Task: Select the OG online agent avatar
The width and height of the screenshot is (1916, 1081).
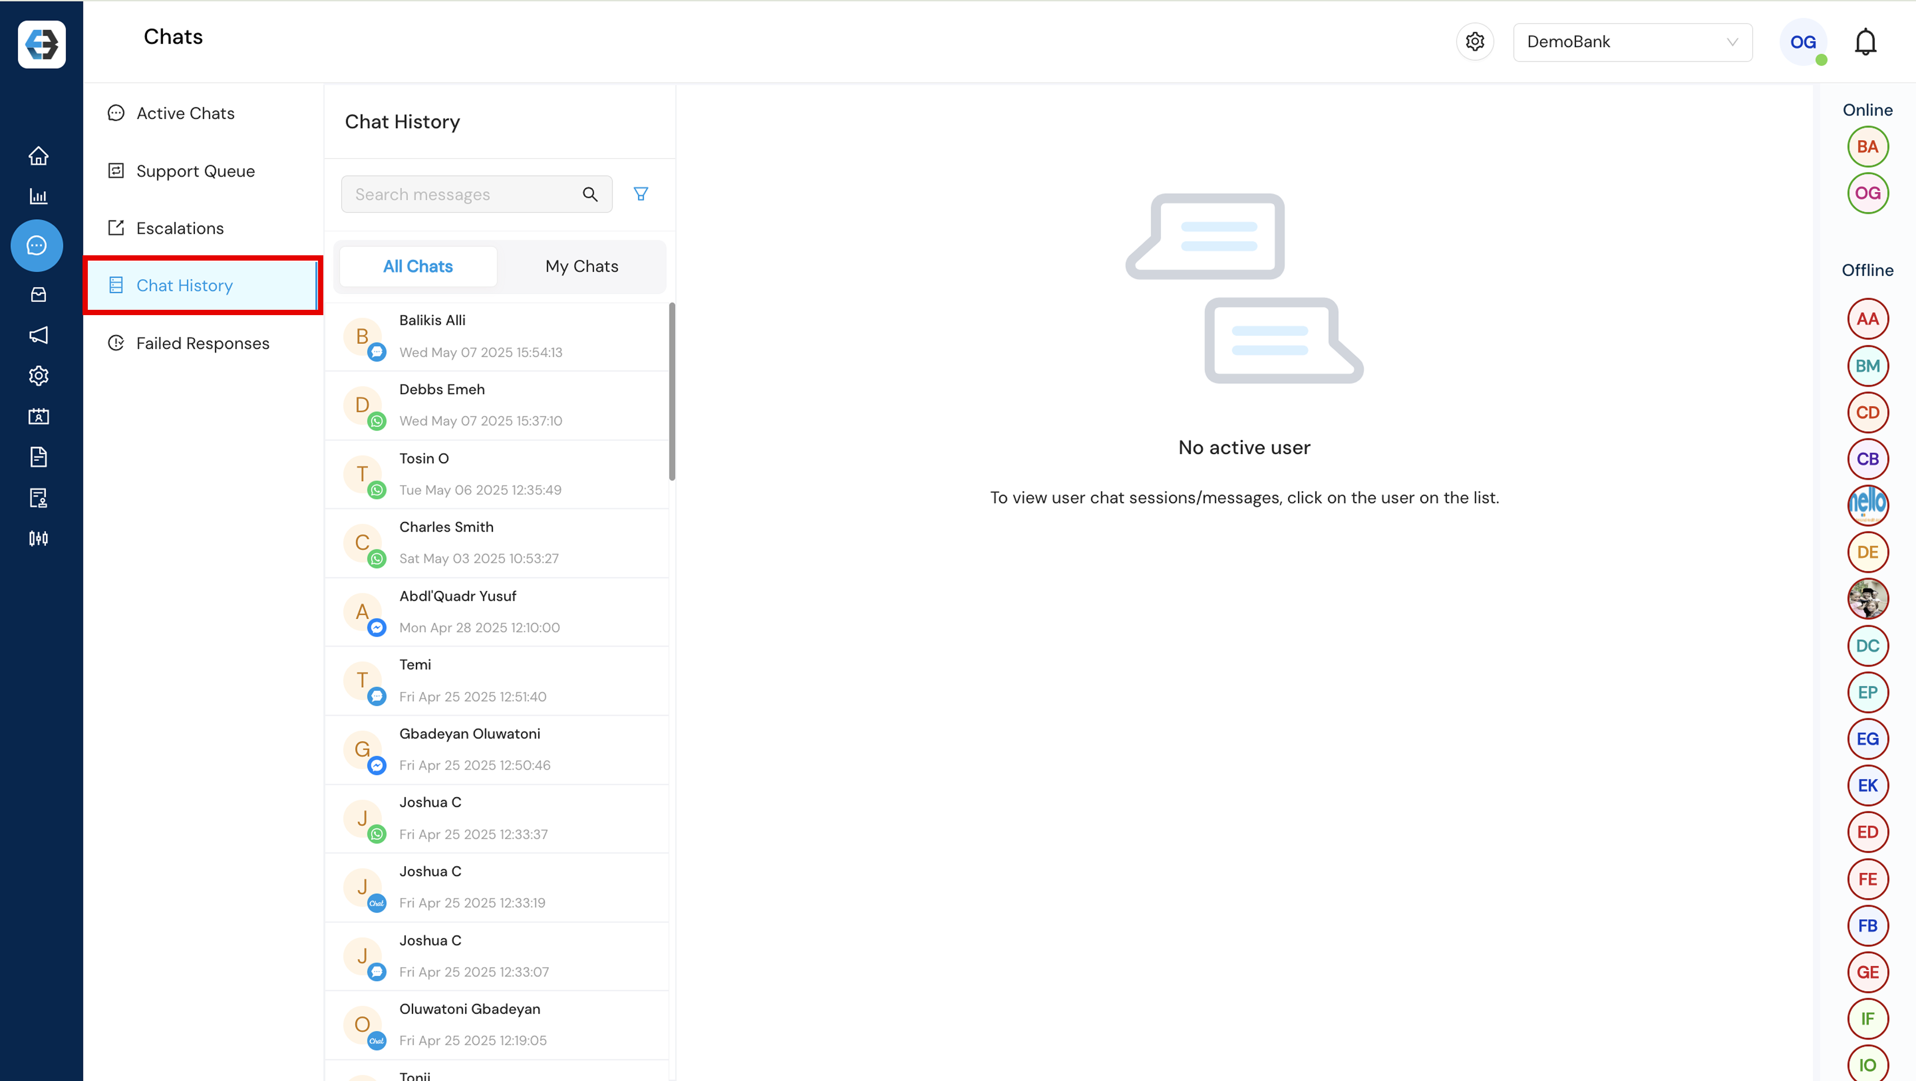Action: tap(1868, 193)
